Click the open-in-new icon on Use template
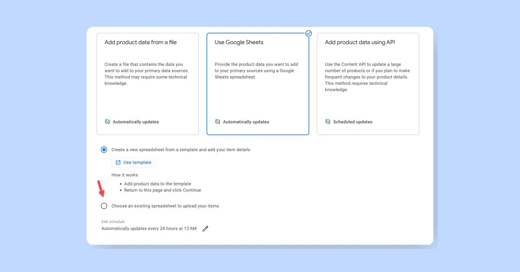The image size is (520, 272). pos(118,162)
